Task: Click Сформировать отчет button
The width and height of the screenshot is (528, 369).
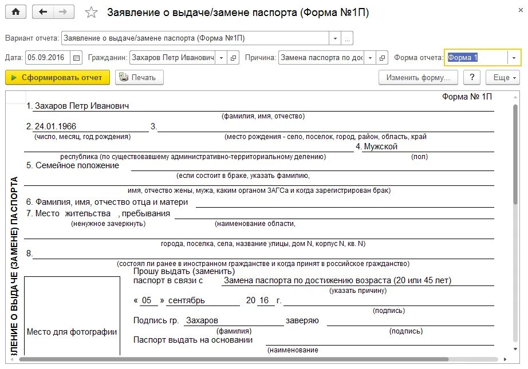Action: [x=58, y=77]
